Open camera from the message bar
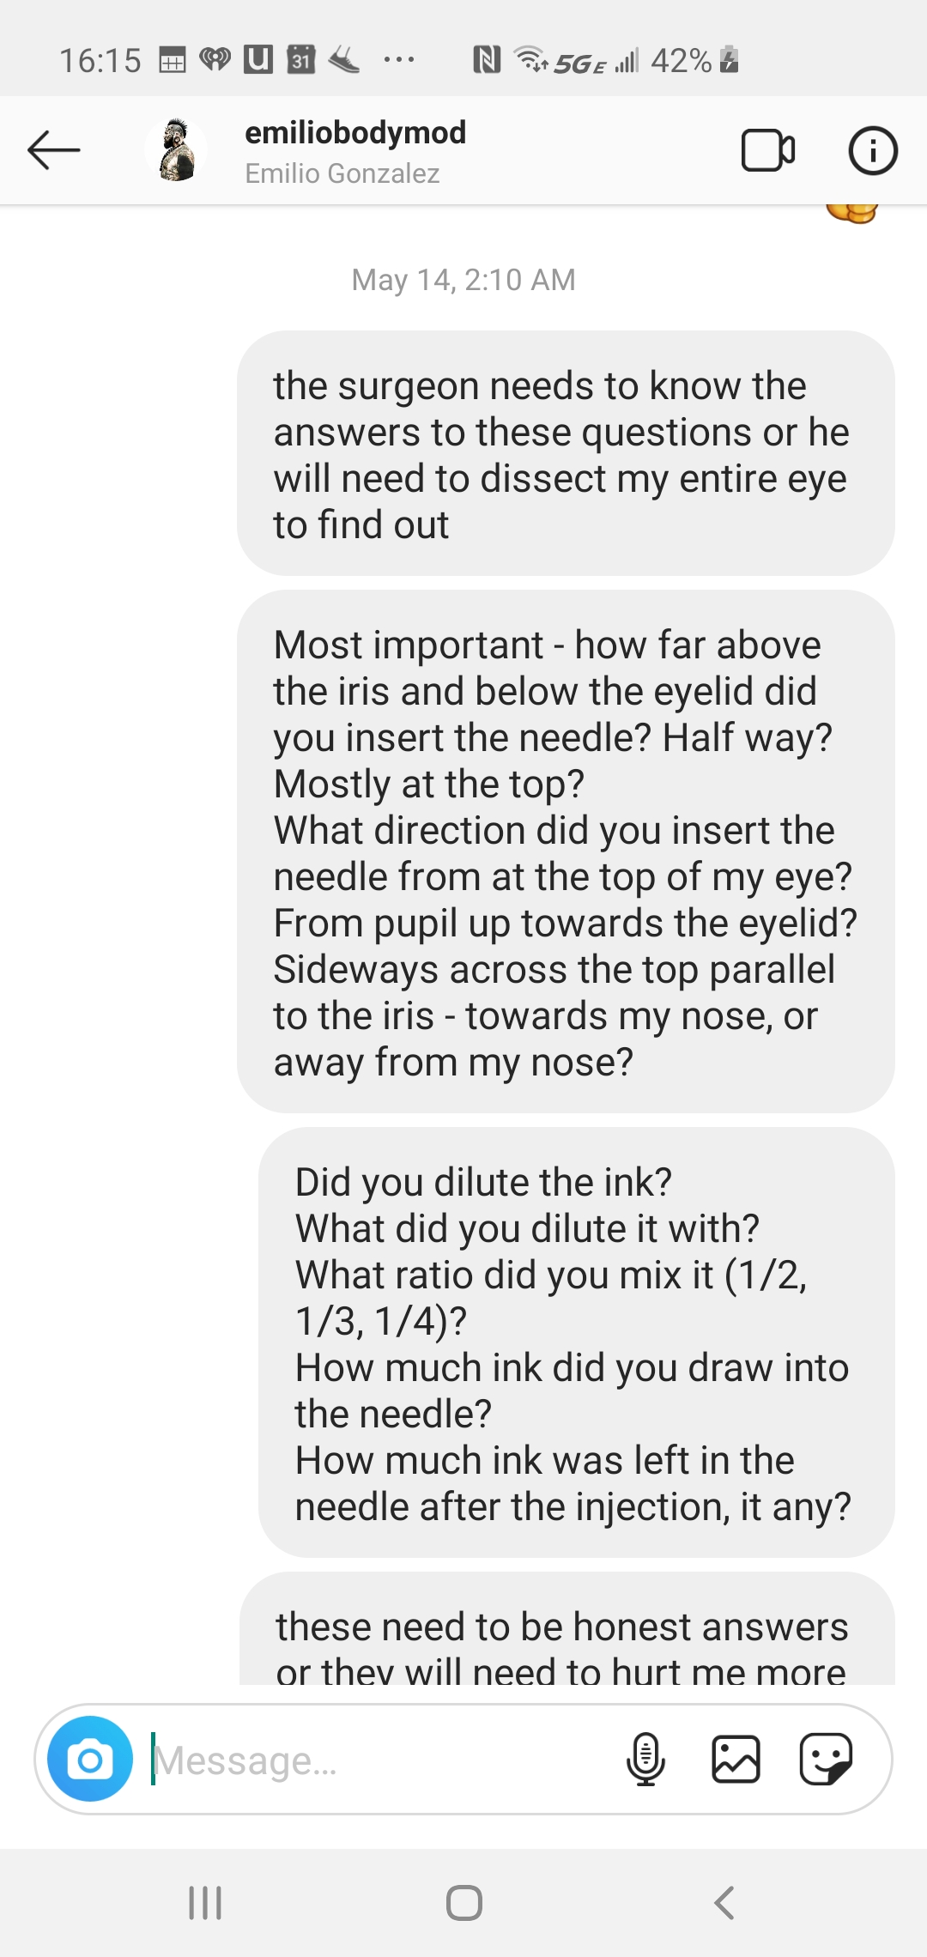Viewport: 927px width, 1957px height. tap(90, 1760)
